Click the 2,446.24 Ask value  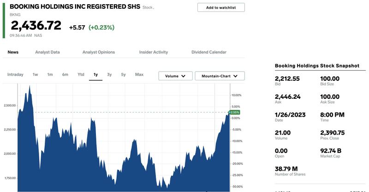click(x=287, y=97)
